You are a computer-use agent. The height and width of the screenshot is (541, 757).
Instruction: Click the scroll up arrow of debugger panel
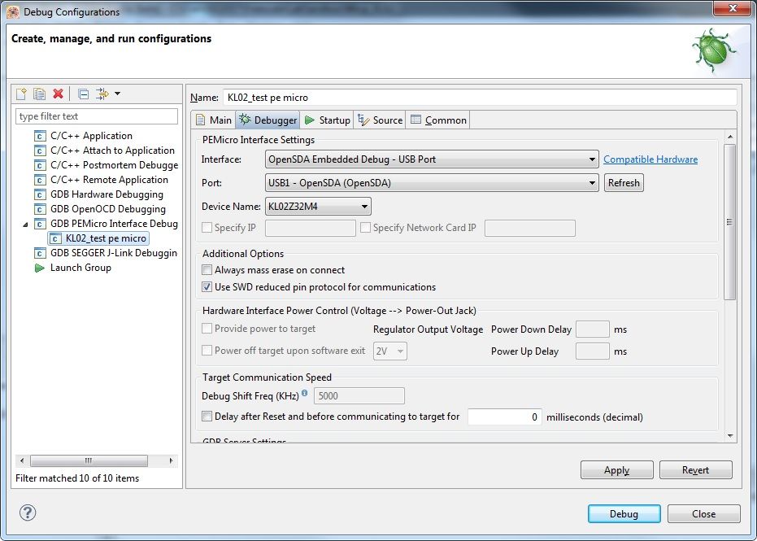[x=729, y=137]
